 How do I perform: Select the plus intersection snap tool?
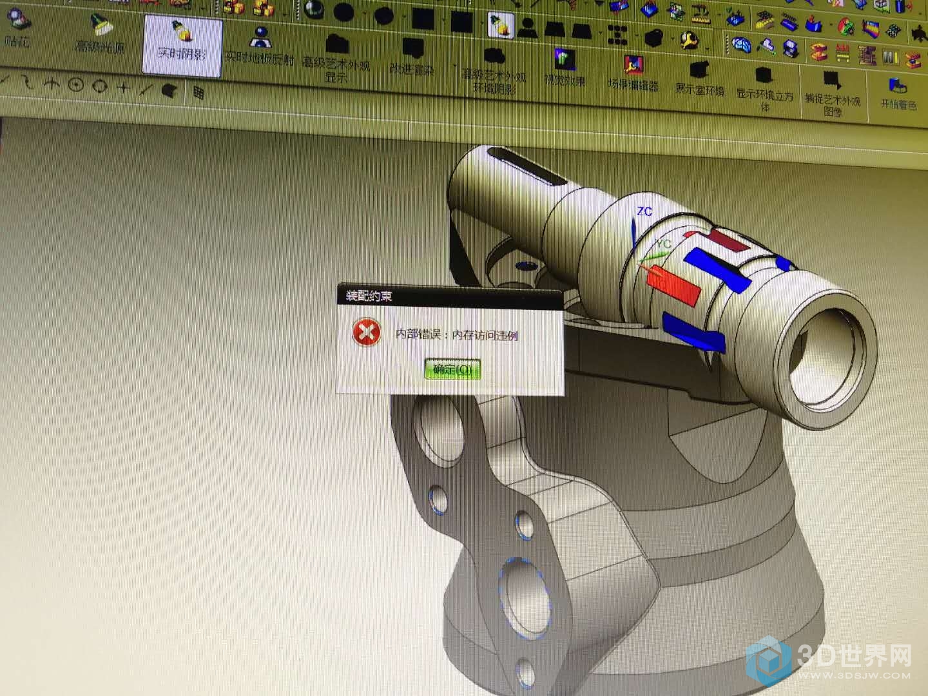coord(124,87)
